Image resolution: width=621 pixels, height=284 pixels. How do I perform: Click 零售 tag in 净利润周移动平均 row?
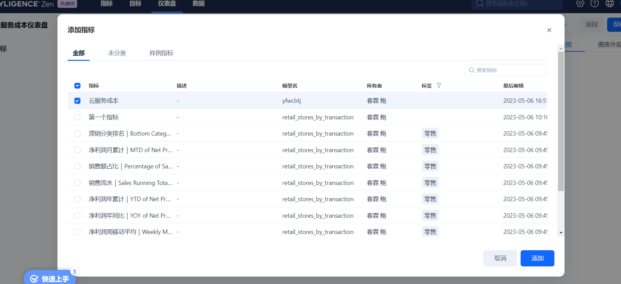point(430,232)
